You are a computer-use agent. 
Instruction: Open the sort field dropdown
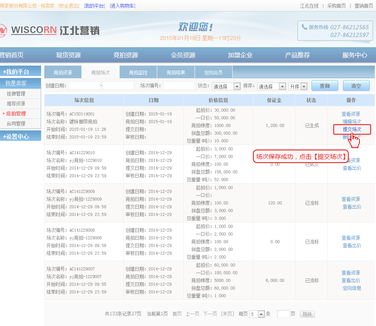282,87
